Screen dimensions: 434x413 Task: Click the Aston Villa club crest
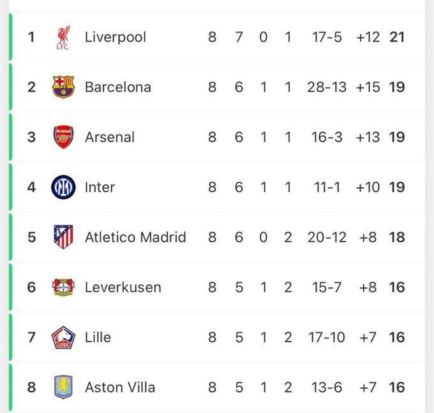point(63,388)
